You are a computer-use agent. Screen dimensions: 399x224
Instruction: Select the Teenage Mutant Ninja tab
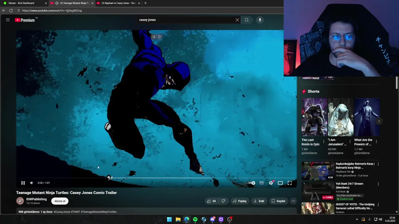(x=75, y=3)
